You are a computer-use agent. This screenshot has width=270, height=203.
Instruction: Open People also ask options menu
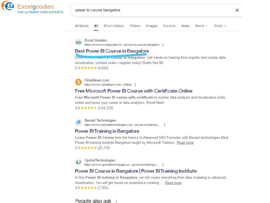pos(116,201)
